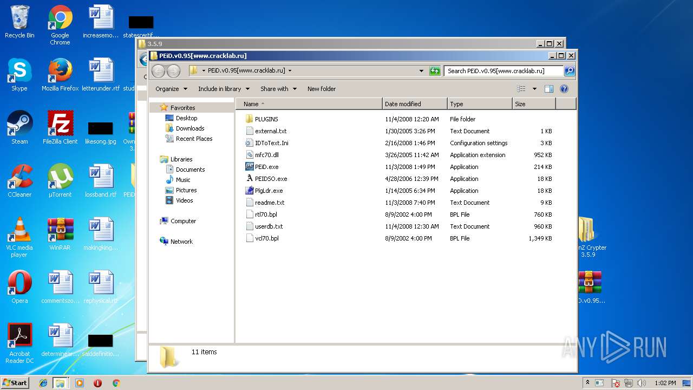Launch CCleaner desktop shortcut

pos(19,181)
